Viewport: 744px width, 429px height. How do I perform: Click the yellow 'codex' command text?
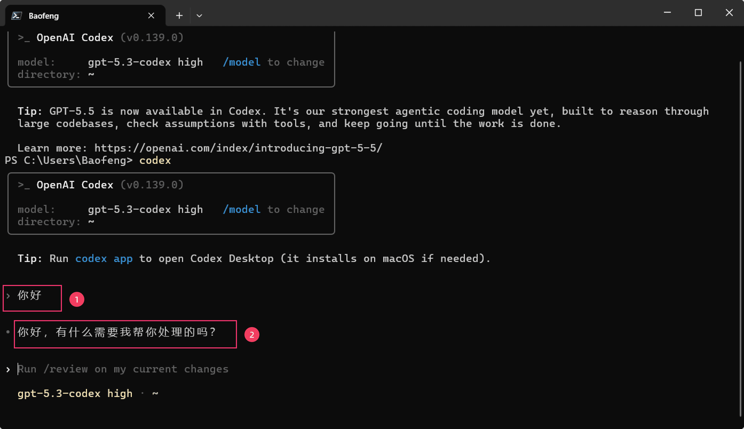[x=155, y=160]
